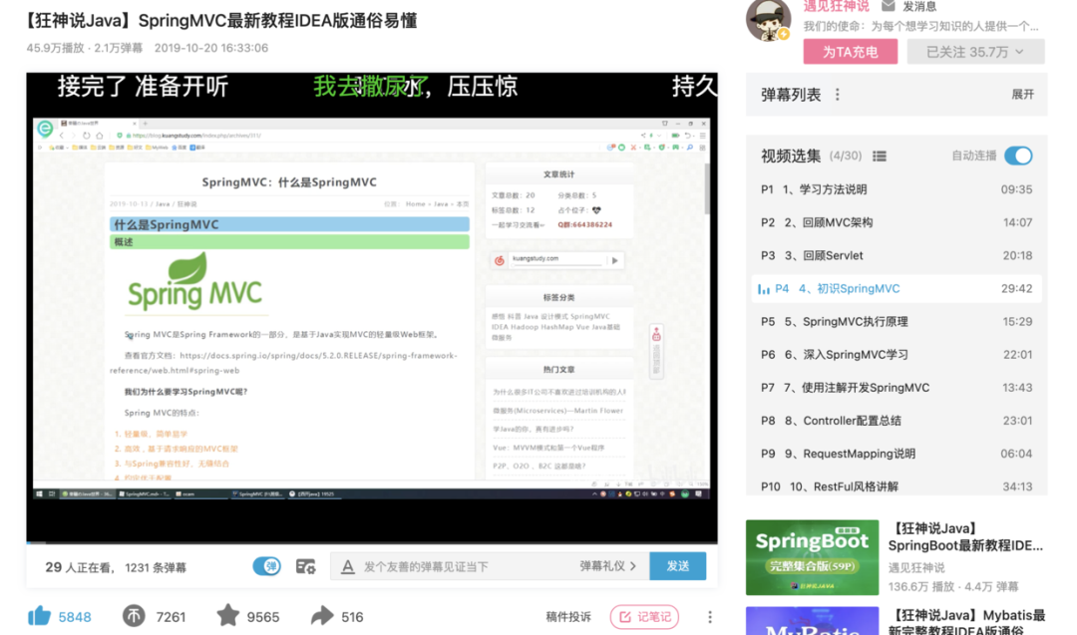
Task: Toggle the danmaku display switch
Action: tap(266, 566)
